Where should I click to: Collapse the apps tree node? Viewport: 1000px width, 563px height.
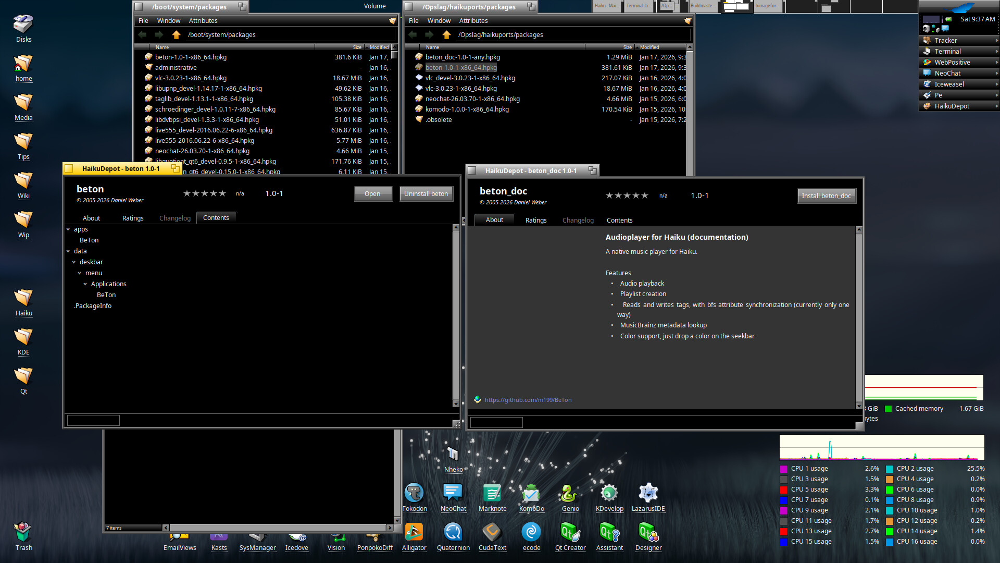(x=68, y=229)
